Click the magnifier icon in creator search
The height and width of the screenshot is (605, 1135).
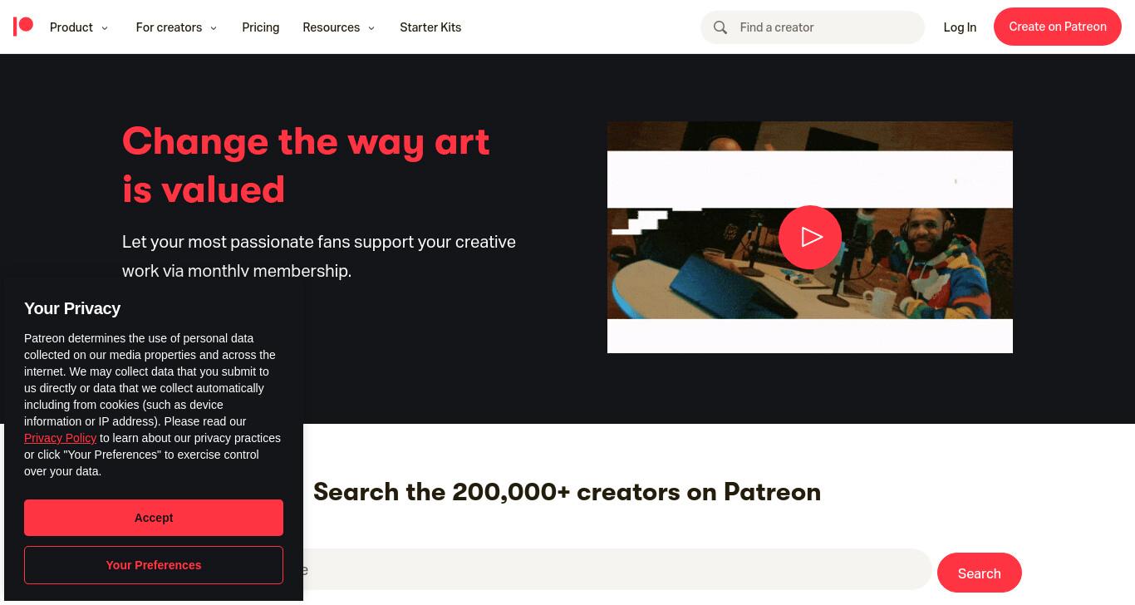(x=720, y=27)
